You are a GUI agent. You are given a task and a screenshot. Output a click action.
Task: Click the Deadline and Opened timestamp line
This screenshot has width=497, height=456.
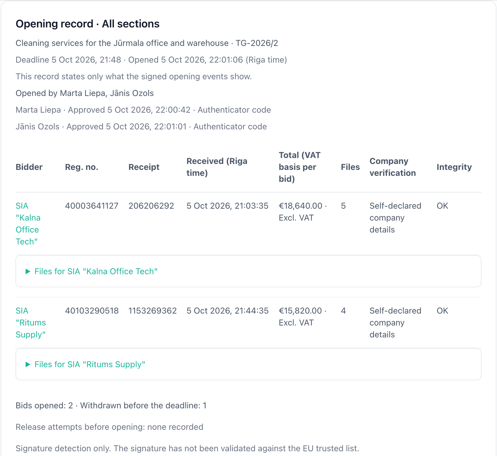(x=151, y=60)
